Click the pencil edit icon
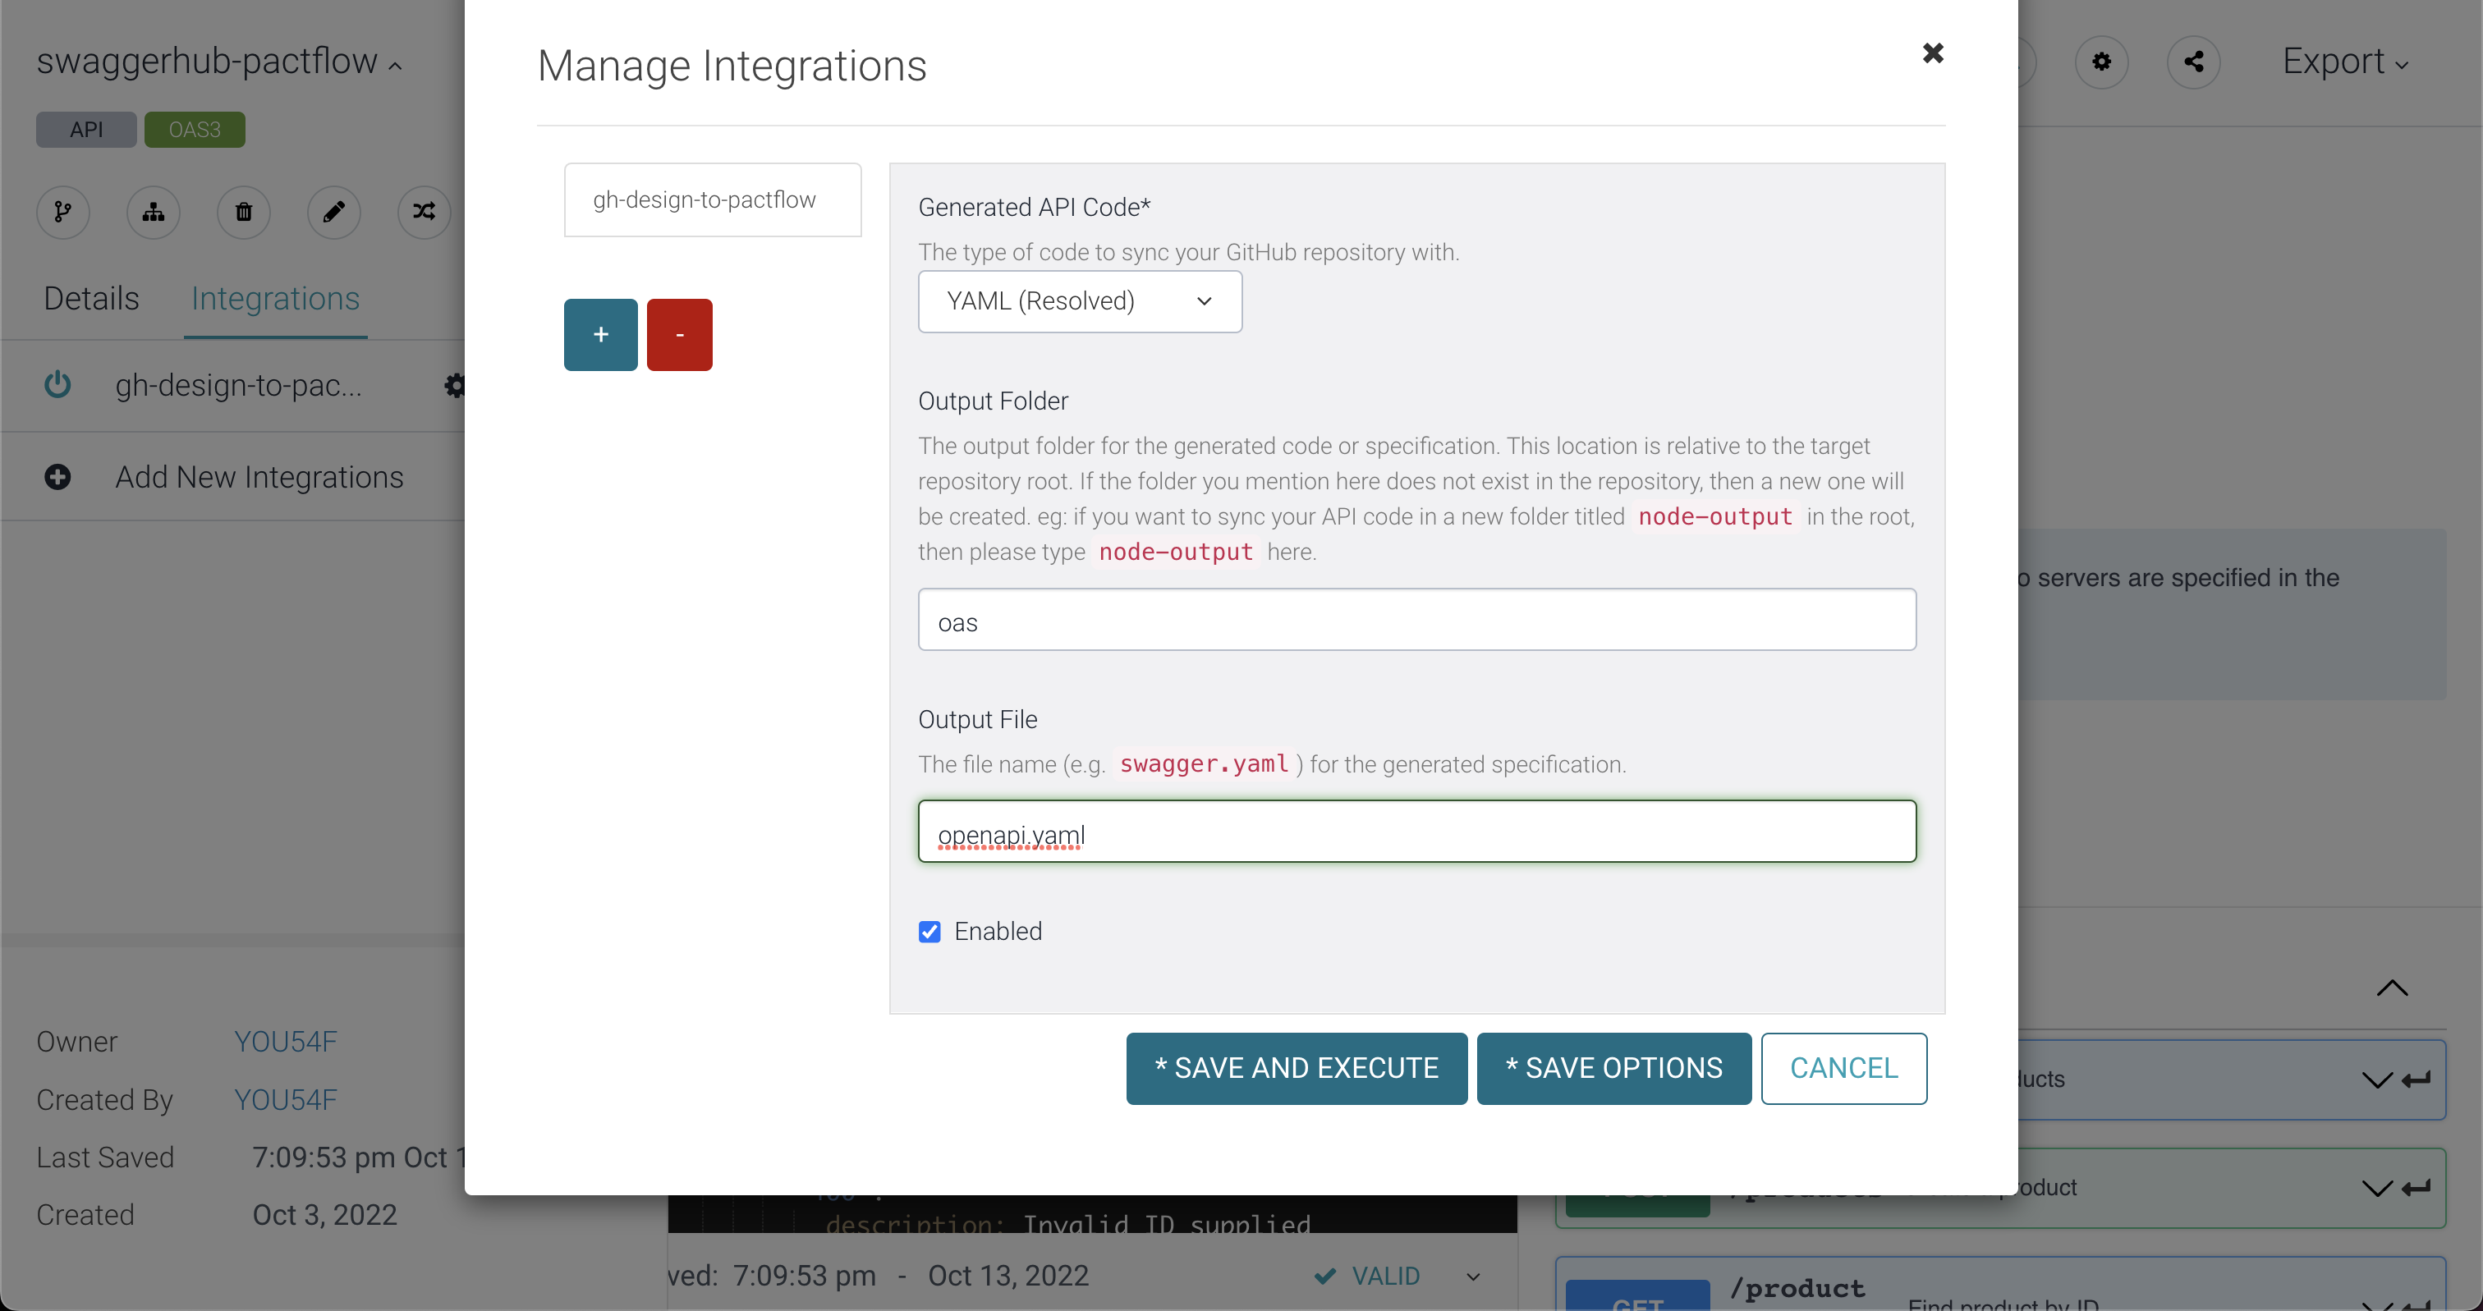This screenshot has height=1311, width=2483. click(333, 212)
